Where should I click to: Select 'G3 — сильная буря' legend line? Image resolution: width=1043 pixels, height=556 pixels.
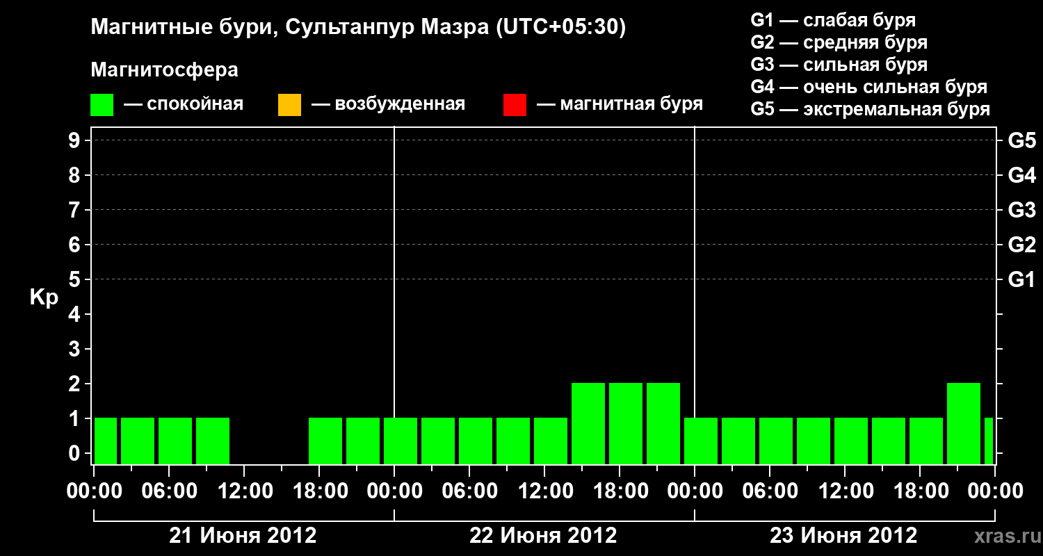(839, 65)
